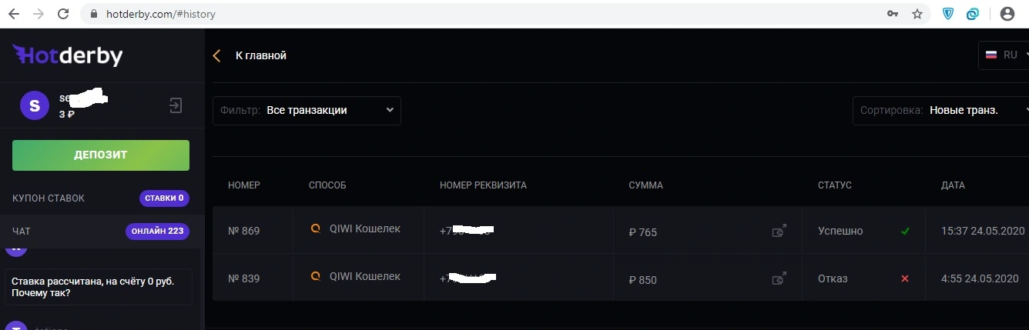Screen dimensions: 1029x330
Task: Click the shield extension icon in toolbar
Action: [x=949, y=14]
